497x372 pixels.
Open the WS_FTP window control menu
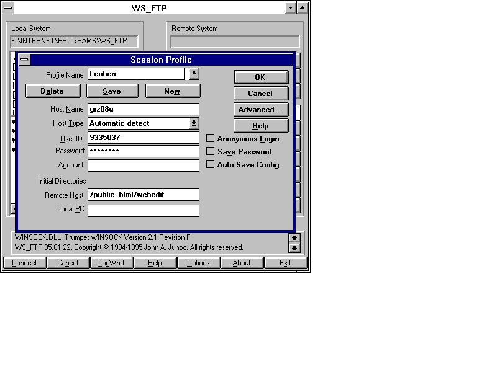pyautogui.click(x=8, y=8)
